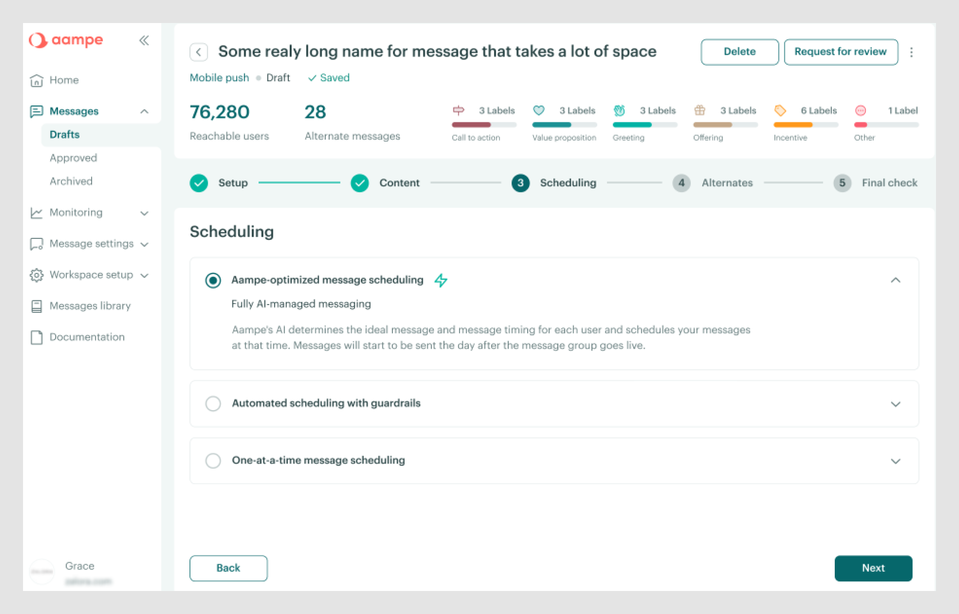The image size is (959, 614).
Task: Click the Value proposition progress bar
Action: point(565,125)
